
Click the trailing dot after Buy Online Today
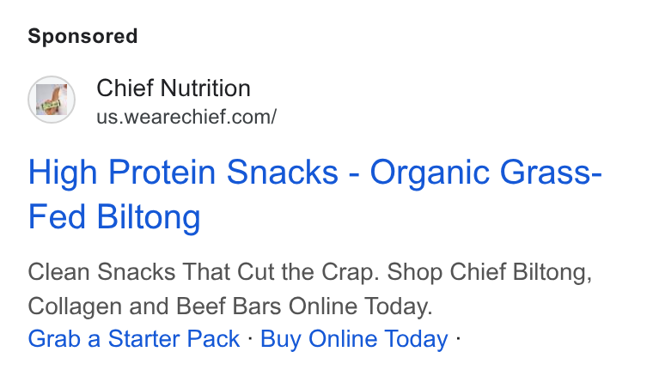click(x=458, y=338)
